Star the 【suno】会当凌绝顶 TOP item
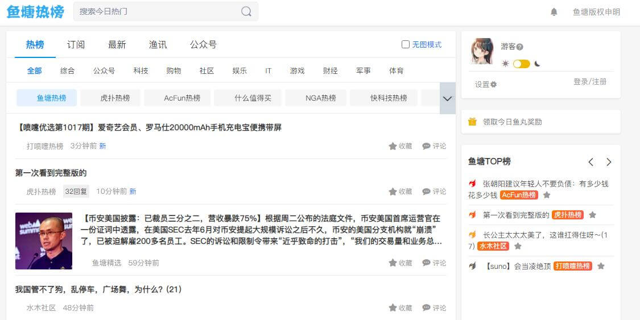This screenshot has width=640, height=320. coord(601,266)
